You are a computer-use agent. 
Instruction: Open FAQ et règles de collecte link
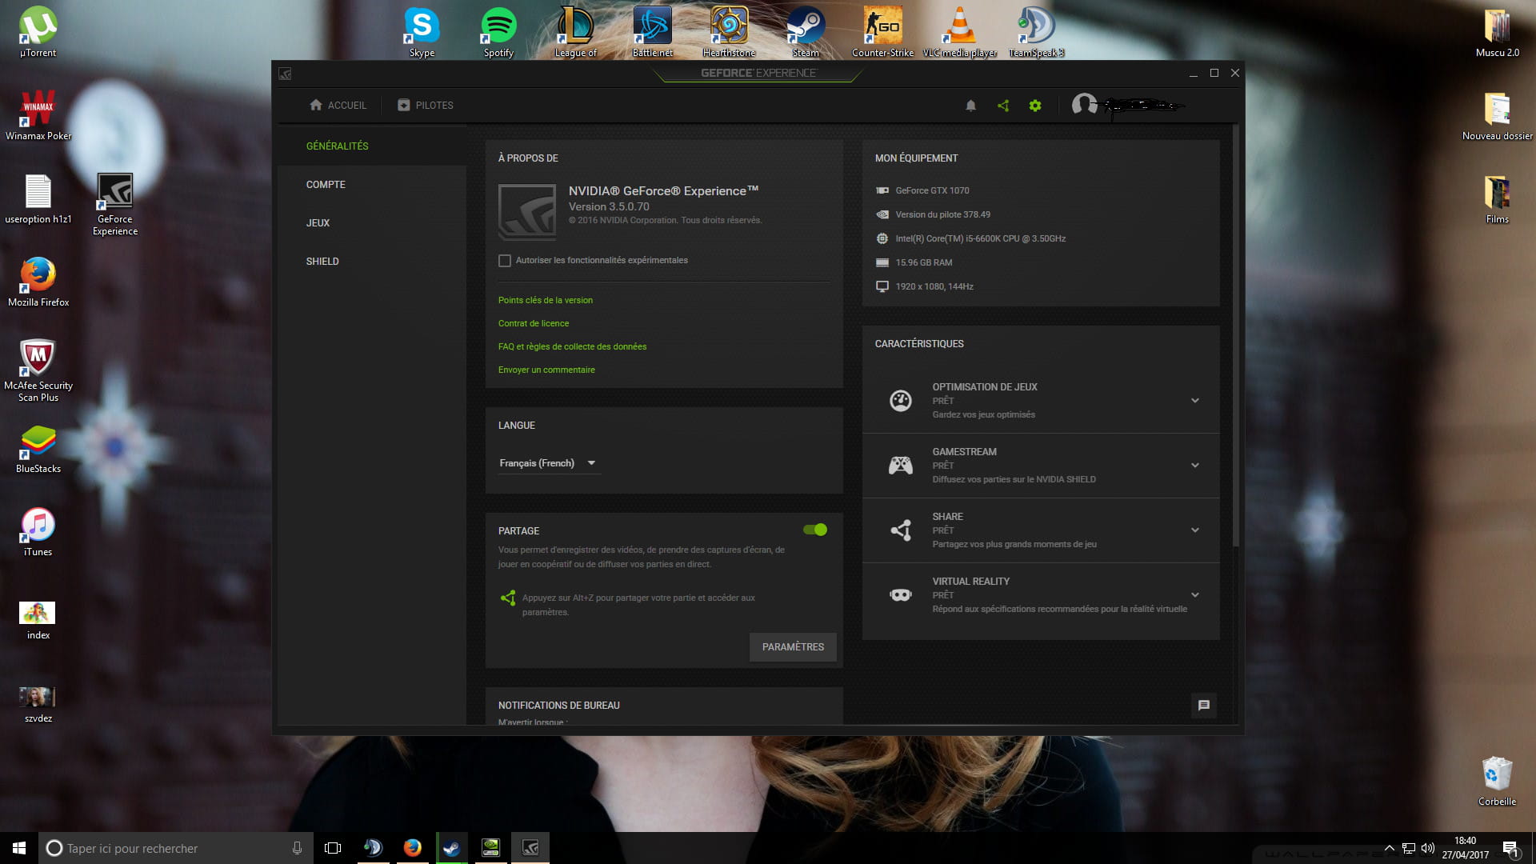tap(572, 347)
